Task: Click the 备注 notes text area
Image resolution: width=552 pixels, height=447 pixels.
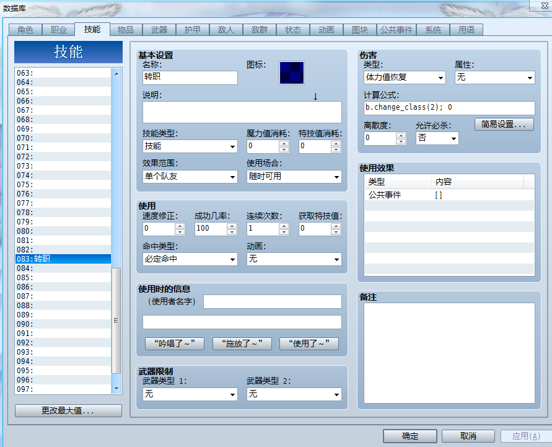Action: coord(449,353)
